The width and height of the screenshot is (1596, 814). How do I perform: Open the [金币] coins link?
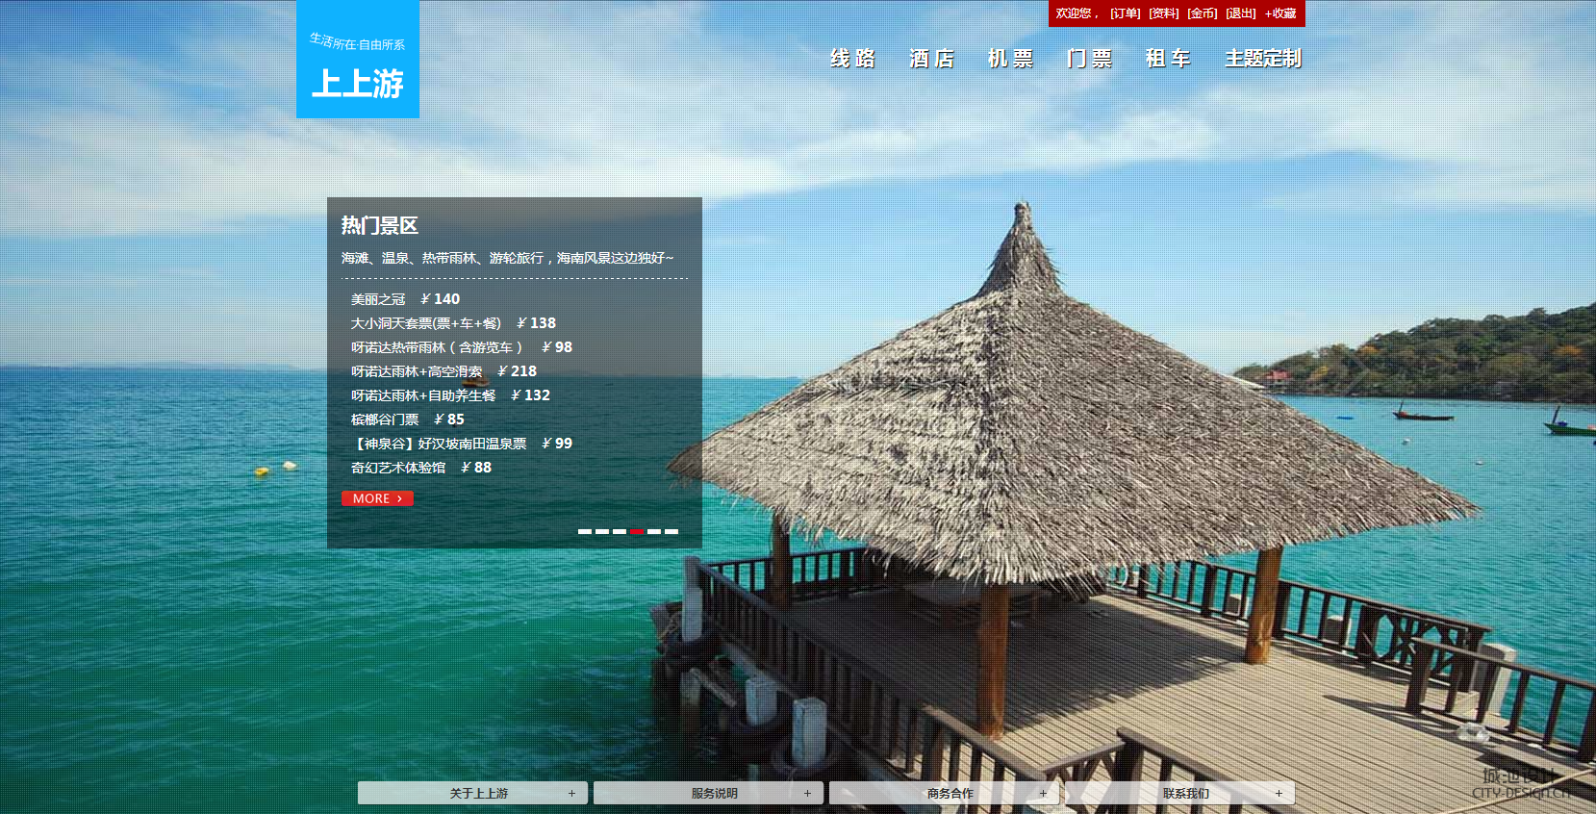[1202, 13]
